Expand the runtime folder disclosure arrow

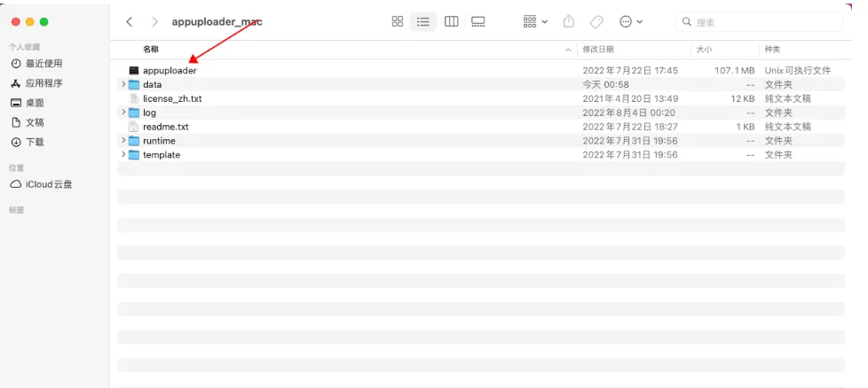click(123, 140)
